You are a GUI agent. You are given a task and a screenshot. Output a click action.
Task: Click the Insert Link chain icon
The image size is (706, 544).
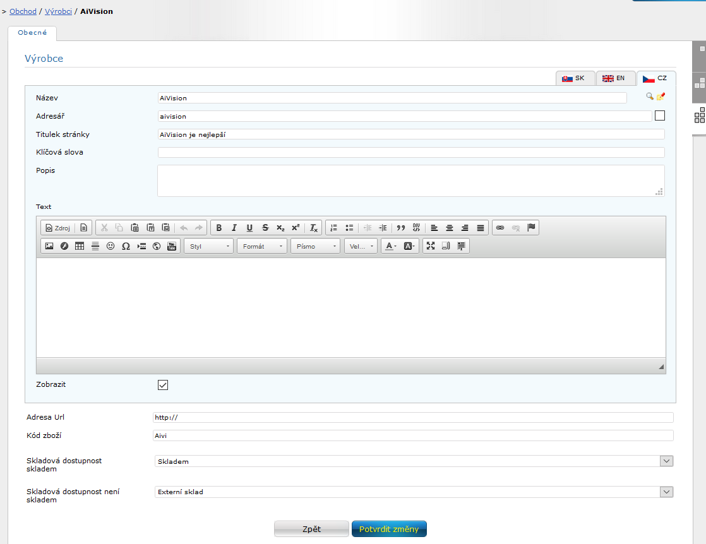(500, 228)
